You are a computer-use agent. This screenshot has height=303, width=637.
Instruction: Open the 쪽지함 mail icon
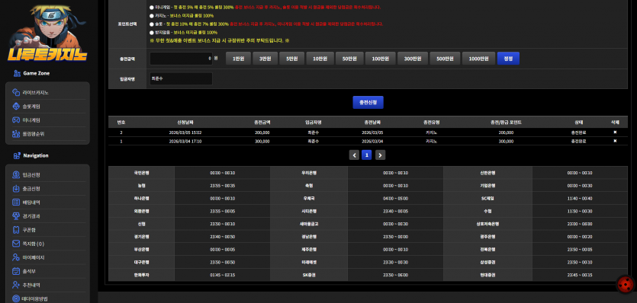[x=16, y=244]
